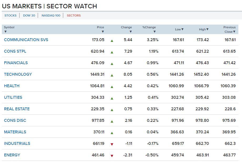This screenshot has width=242, height=164.
Task: Sort by Change column arrow
Action: (x=131, y=32)
